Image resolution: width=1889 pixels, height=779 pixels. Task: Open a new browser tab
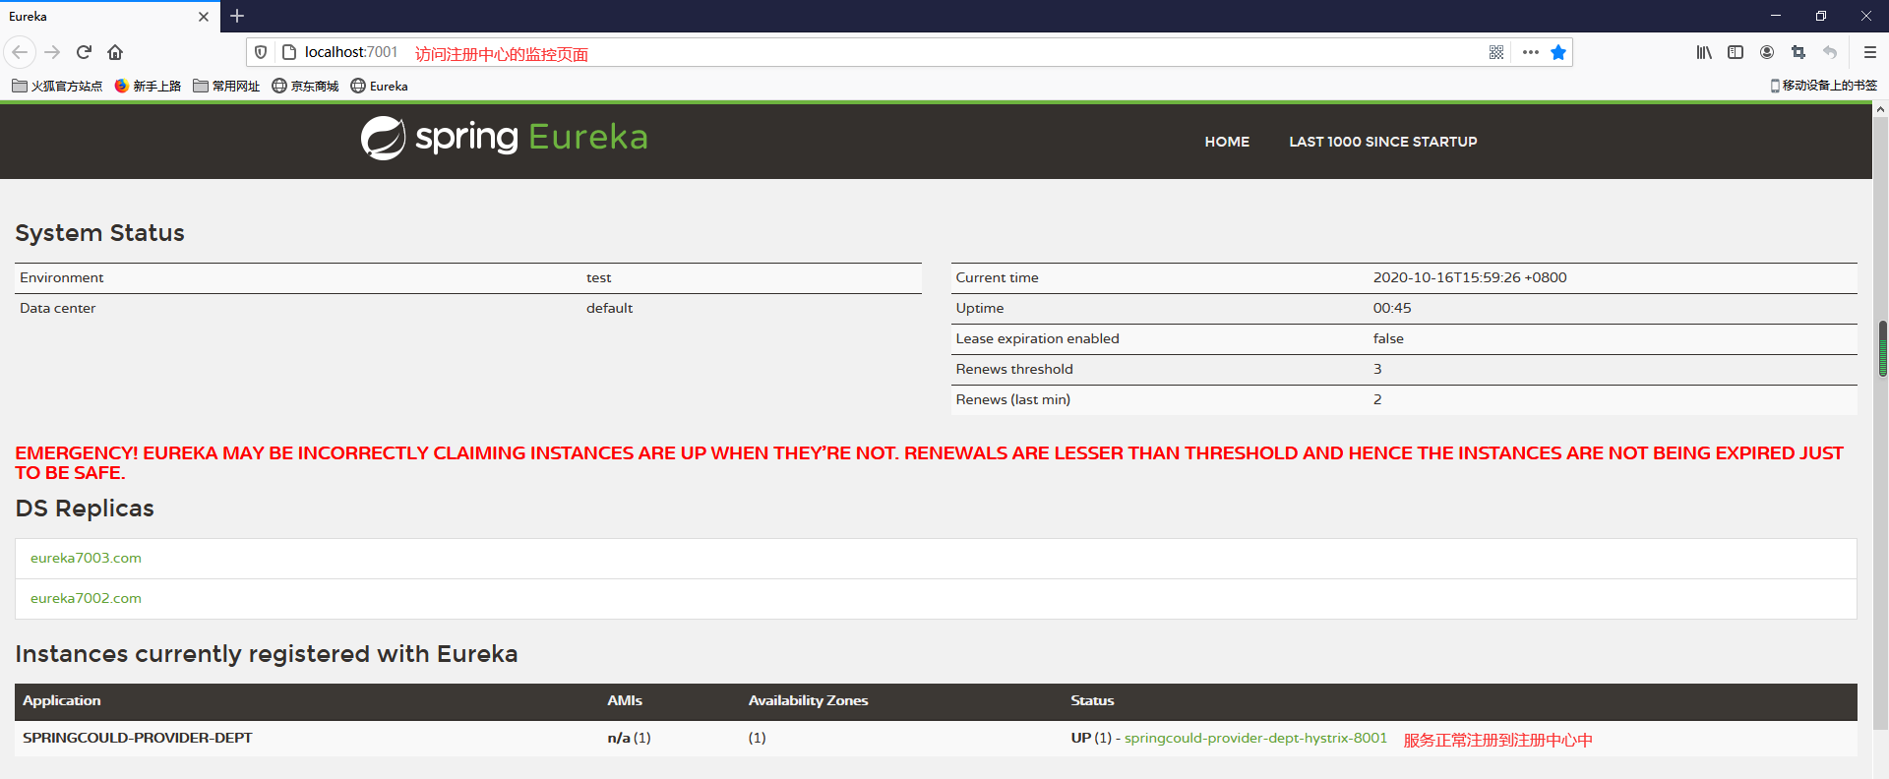pos(237,16)
